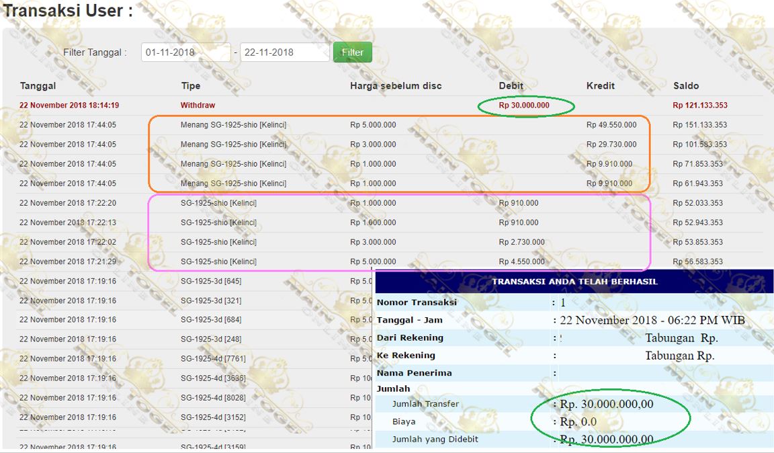Click the Tipe column header
The width and height of the screenshot is (774, 453).
[x=190, y=86]
